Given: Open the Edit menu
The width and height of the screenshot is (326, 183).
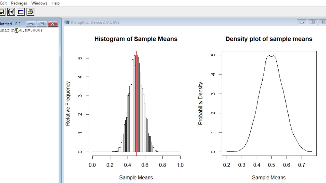Looking at the screenshot, I should [3, 3].
